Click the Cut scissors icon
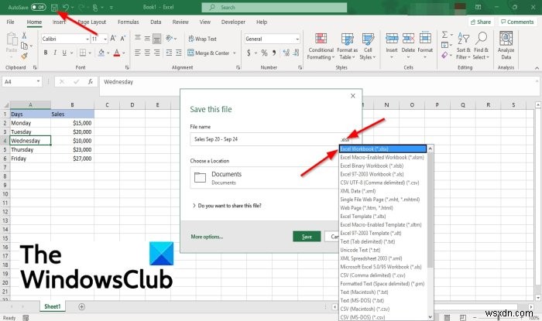Viewport: 542px width, 321px height. [x=24, y=36]
